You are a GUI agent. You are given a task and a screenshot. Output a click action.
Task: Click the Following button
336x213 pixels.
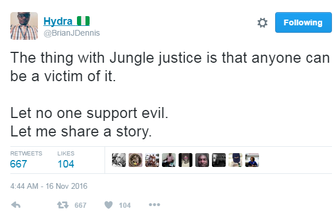(x=303, y=22)
